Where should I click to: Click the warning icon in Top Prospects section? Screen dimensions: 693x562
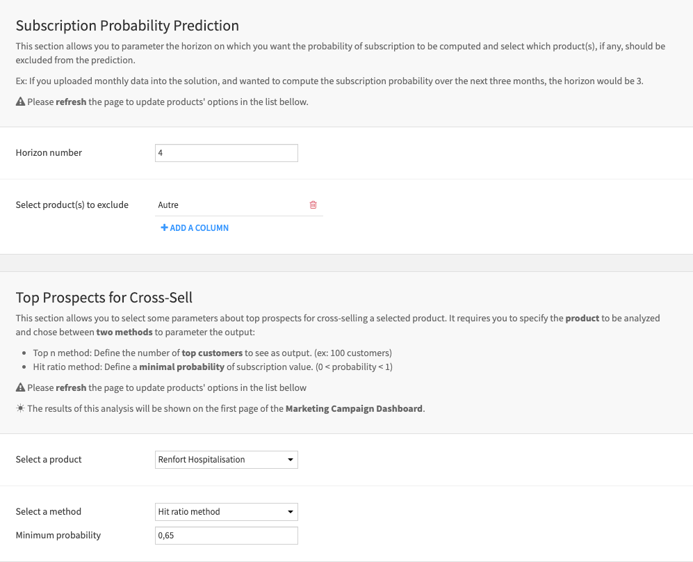(19, 387)
